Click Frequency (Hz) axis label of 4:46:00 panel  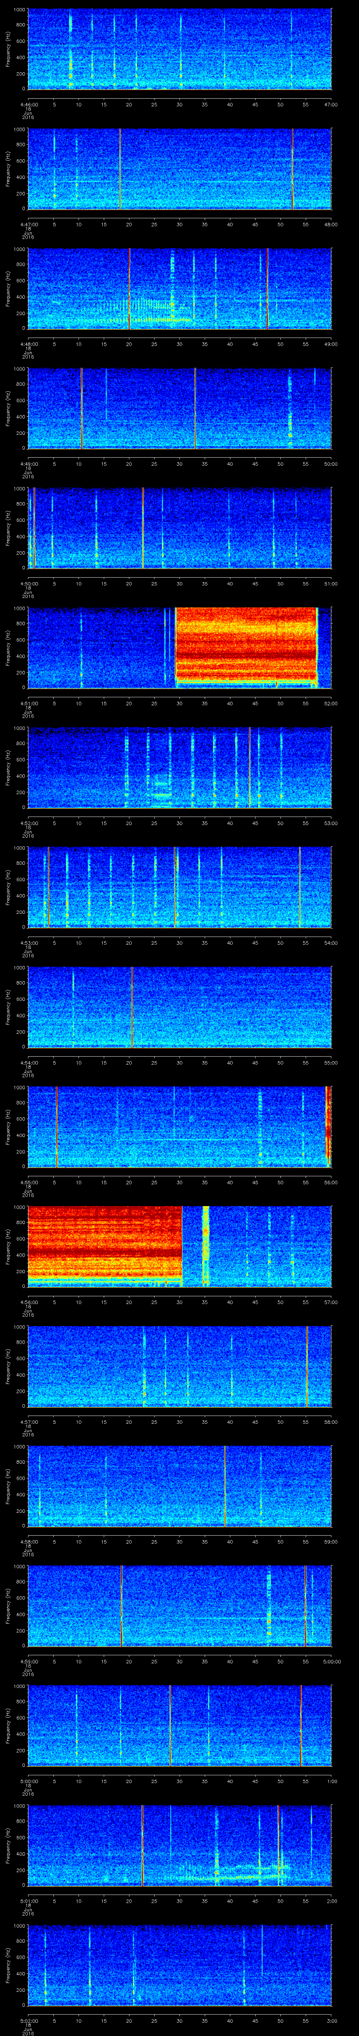tap(9, 49)
